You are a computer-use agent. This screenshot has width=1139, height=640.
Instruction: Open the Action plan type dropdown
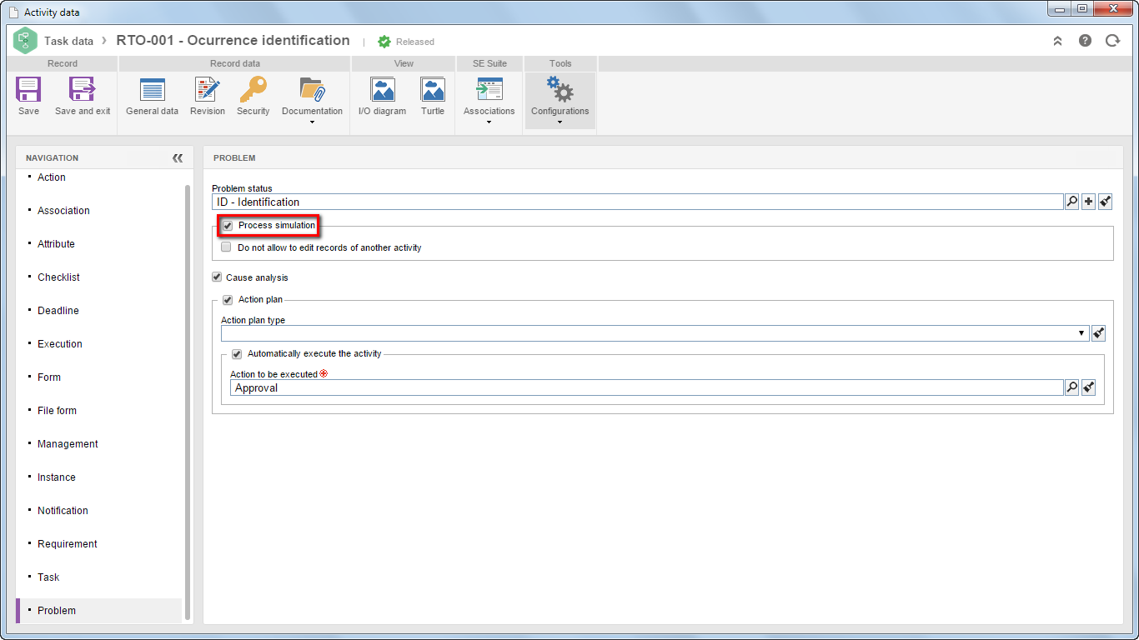1082,333
